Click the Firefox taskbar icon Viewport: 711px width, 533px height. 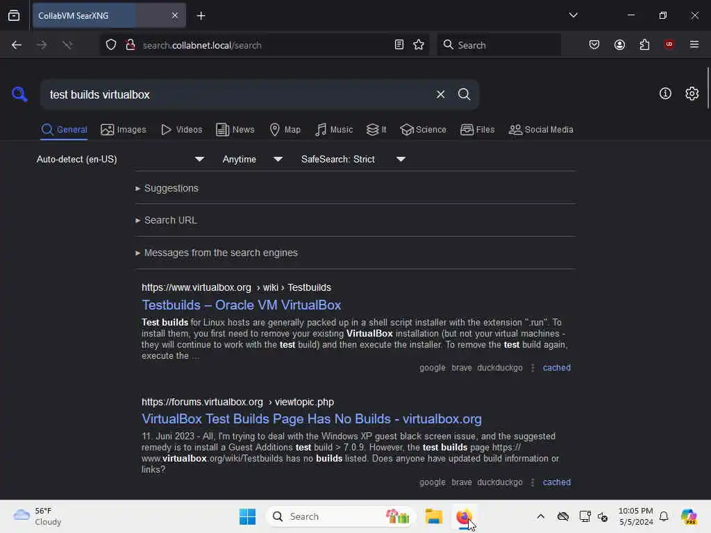coord(463,516)
